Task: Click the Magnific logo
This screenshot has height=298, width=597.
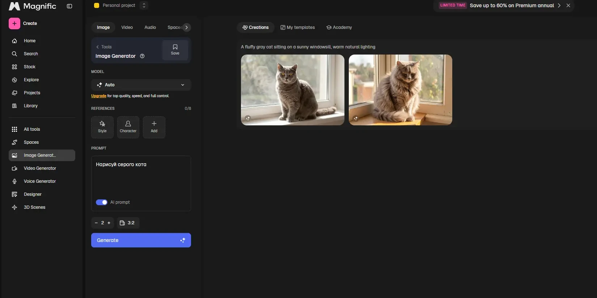Action: (x=33, y=6)
